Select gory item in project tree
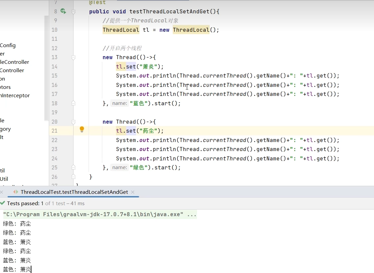The height and width of the screenshot is (273, 374). pyautogui.click(x=5, y=129)
